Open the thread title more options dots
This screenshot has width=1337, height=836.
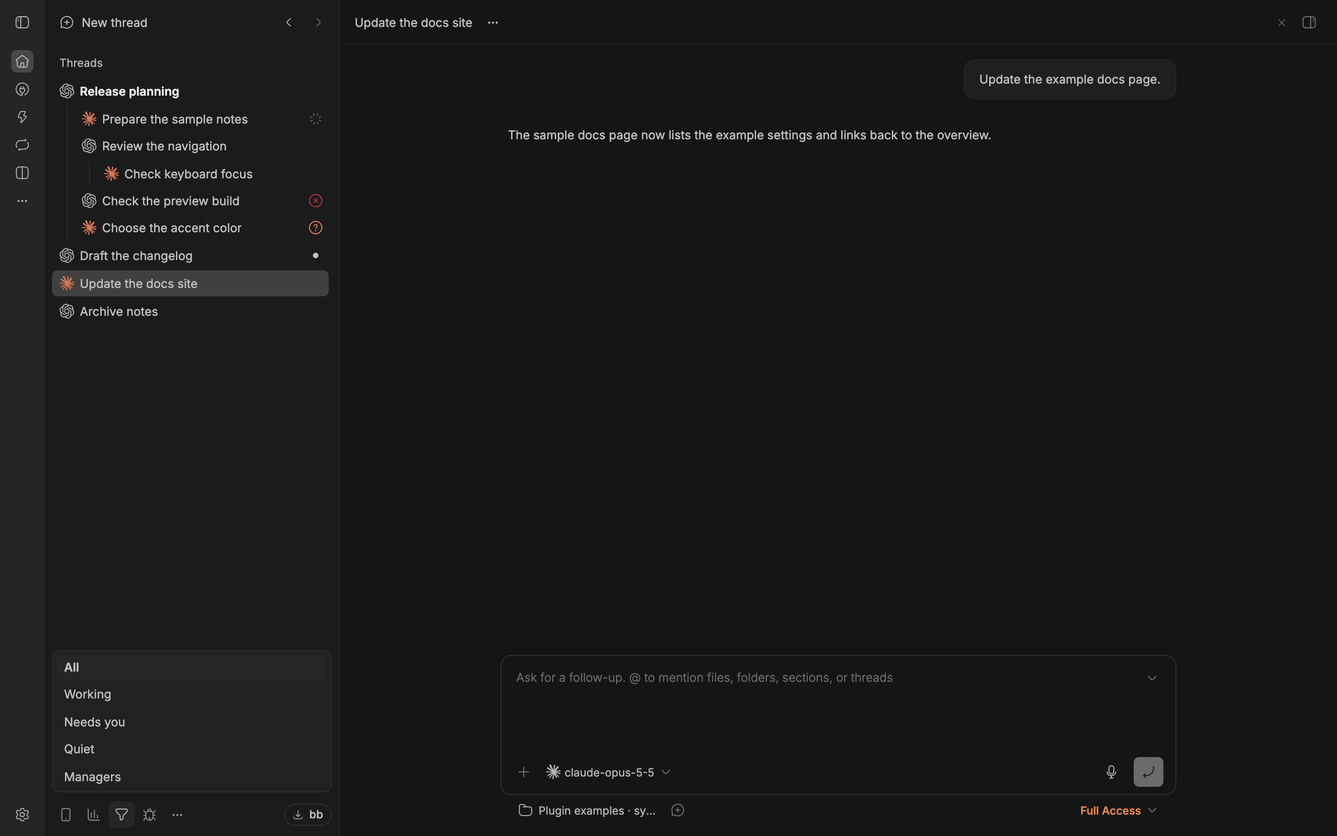coord(493,23)
